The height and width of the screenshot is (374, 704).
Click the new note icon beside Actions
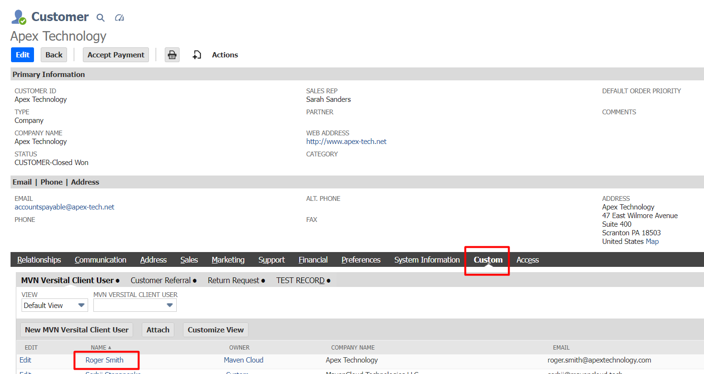coord(197,55)
